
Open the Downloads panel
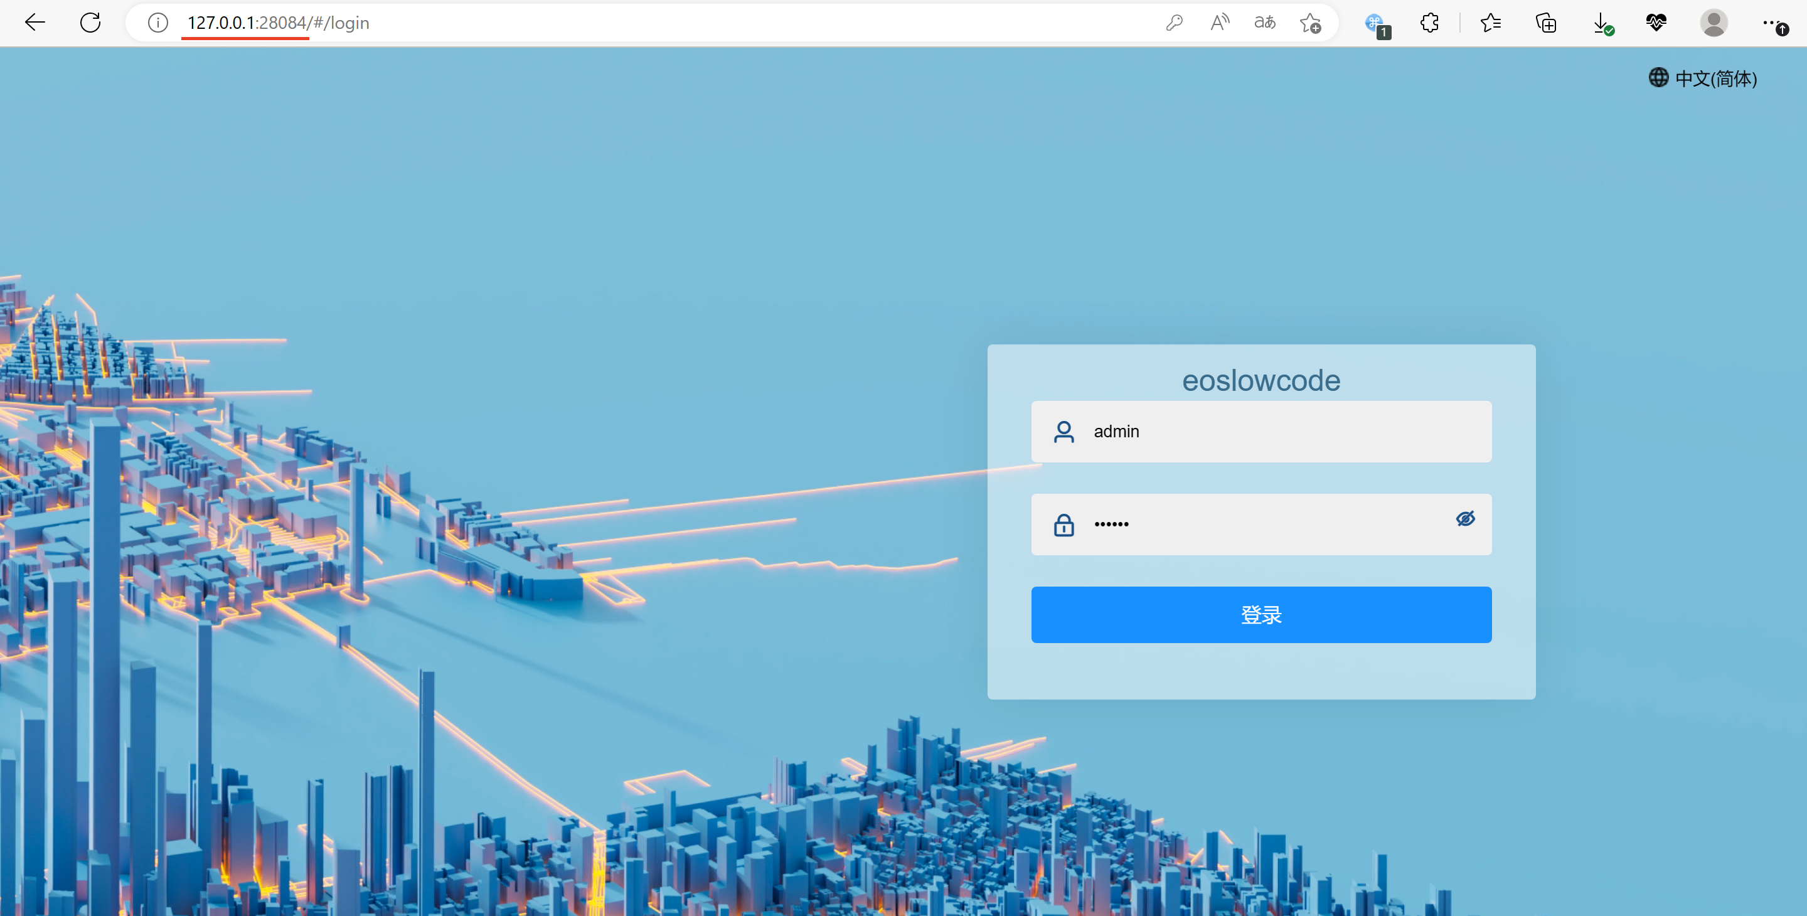coord(1601,23)
